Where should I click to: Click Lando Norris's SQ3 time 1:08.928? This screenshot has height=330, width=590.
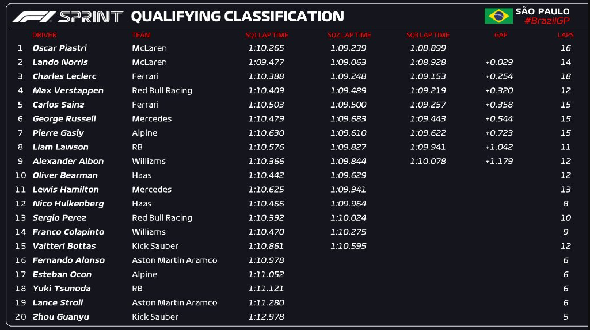(428, 63)
